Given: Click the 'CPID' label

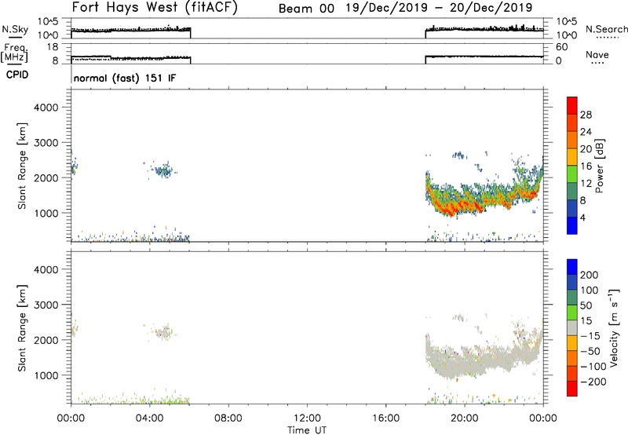Looking at the screenshot, I should point(17,75).
